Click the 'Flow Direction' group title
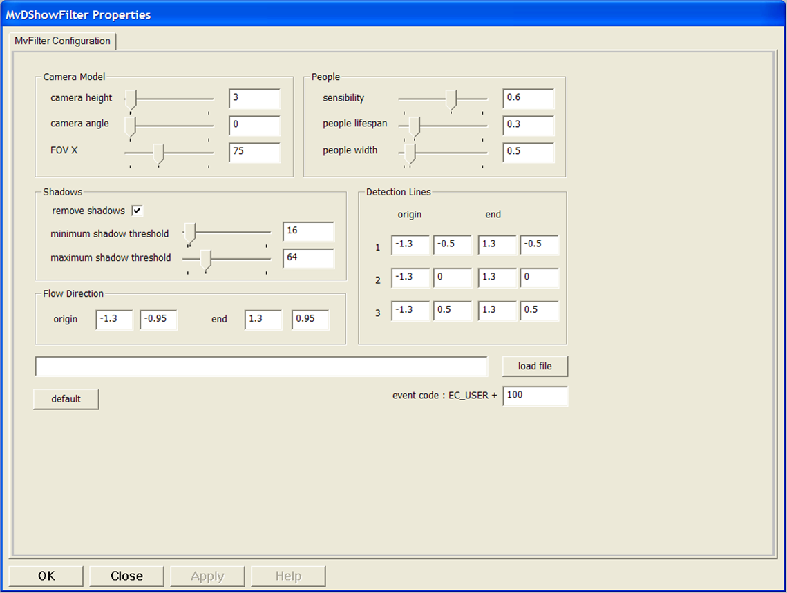The height and width of the screenshot is (593, 787). (73, 294)
